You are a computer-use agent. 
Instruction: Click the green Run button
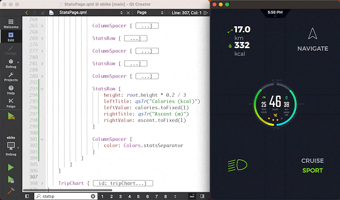pos(11,167)
